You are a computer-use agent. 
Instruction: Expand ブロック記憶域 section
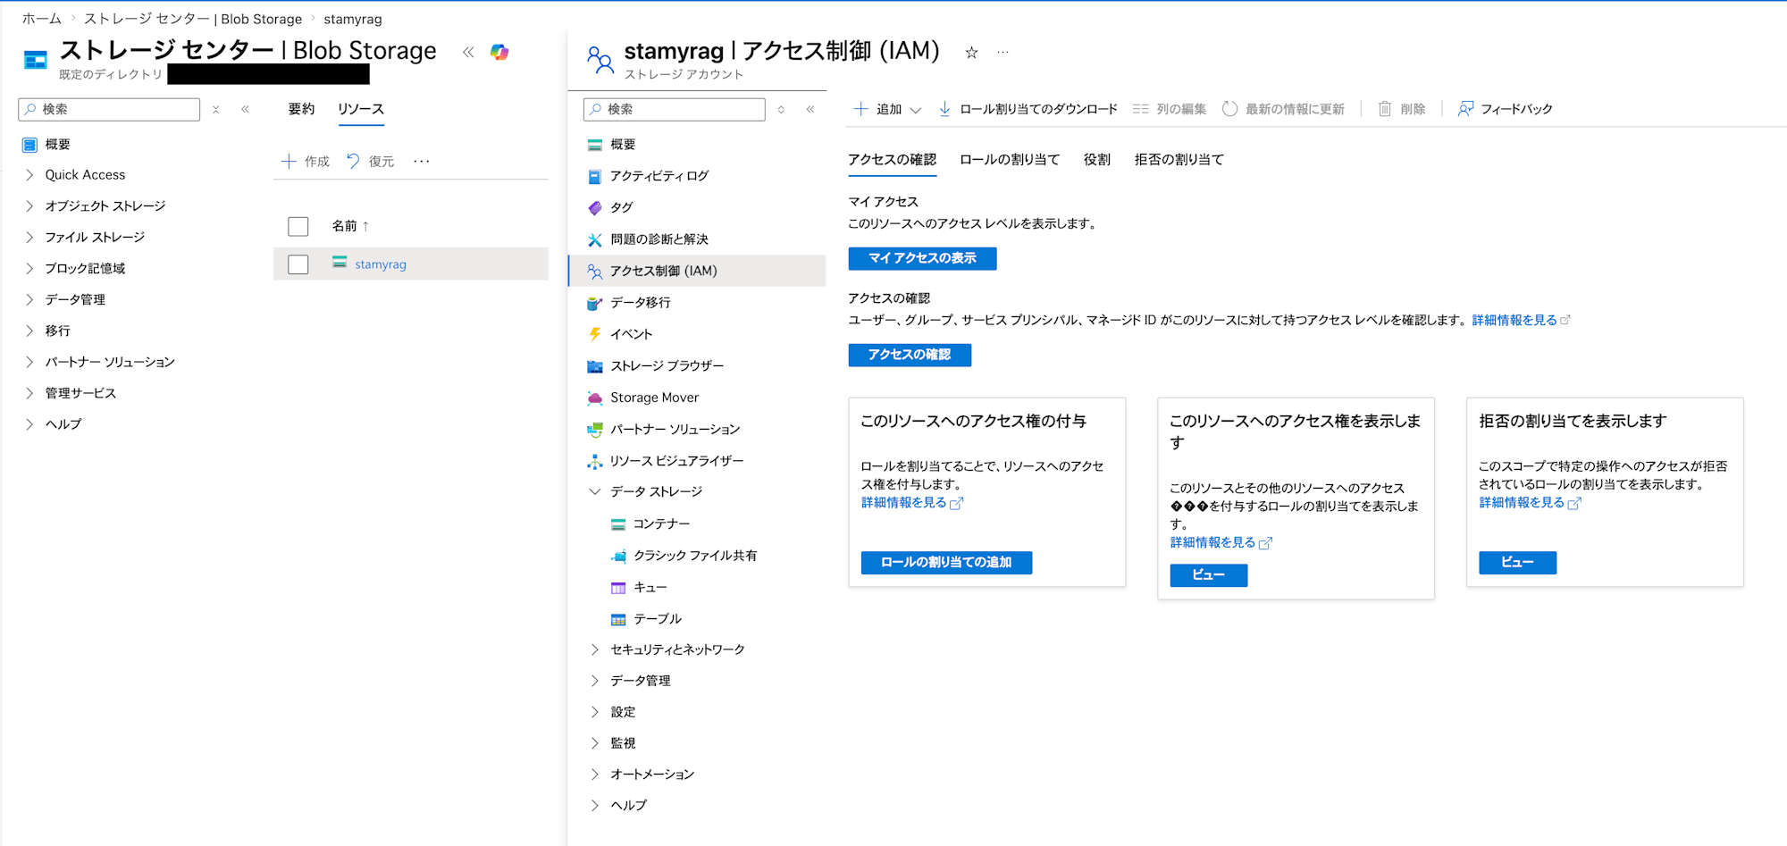point(29,269)
